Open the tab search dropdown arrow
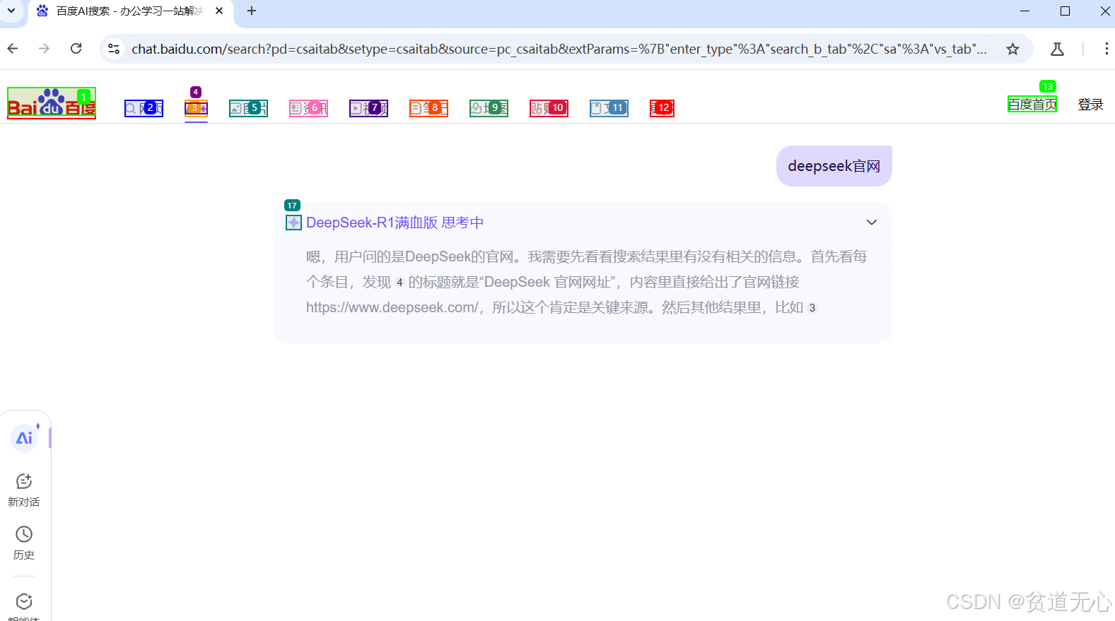 pyautogui.click(x=11, y=11)
